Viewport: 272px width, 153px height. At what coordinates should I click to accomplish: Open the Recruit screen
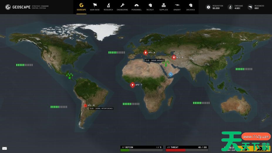click(x=150, y=7)
